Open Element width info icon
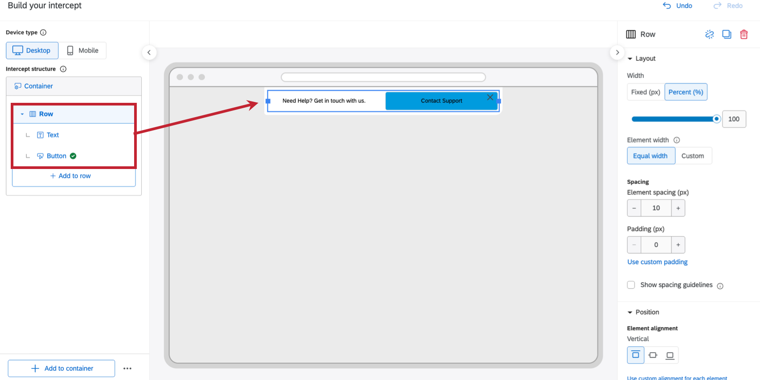The width and height of the screenshot is (760, 380). 677,140
